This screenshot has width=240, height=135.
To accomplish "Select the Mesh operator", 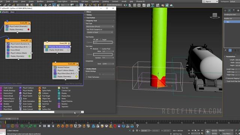I will [x=42, y=88].
